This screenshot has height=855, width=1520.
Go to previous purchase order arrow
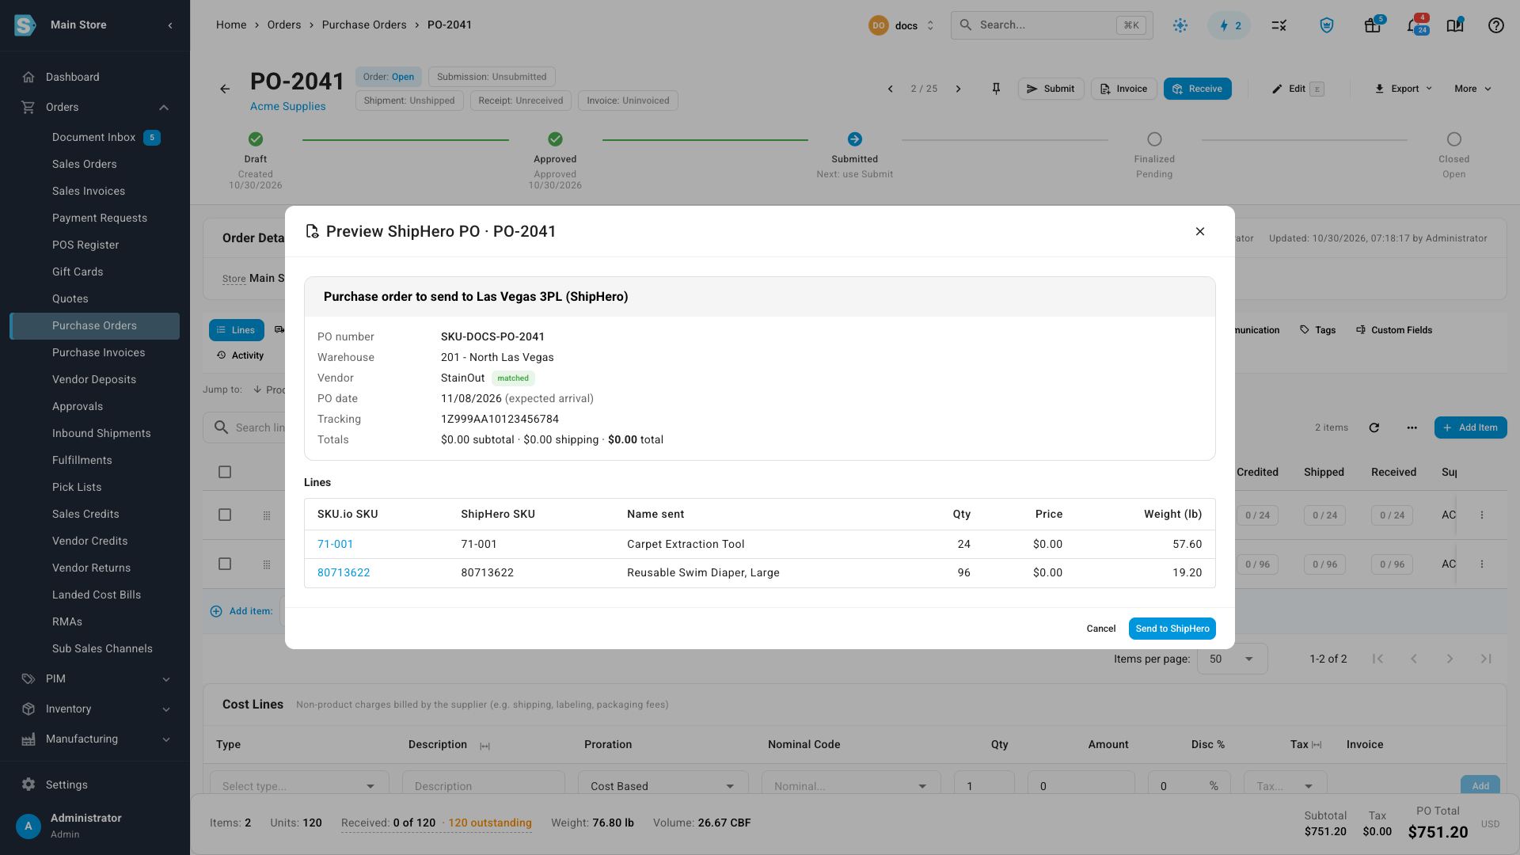coord(891,89)
